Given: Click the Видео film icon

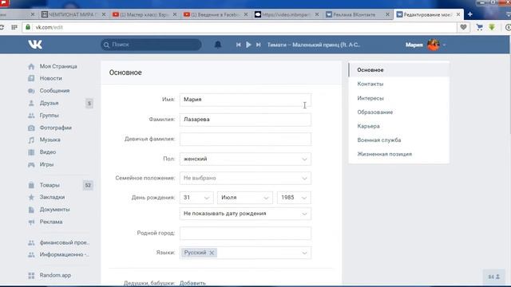Looking at the screenshot, I should pos(31,152).
